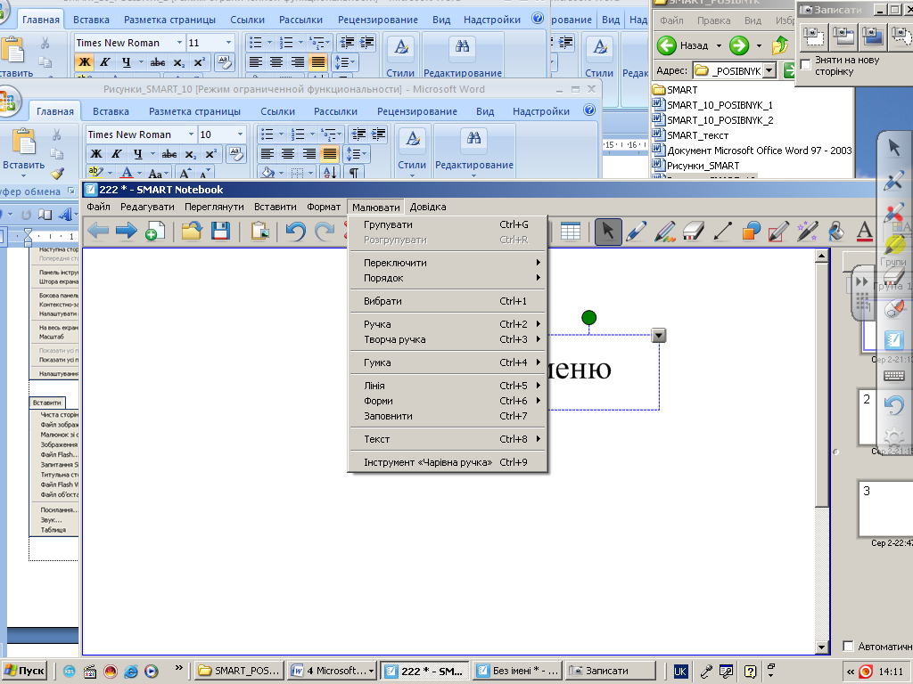Enable the Зняти на нову сторінку checkbox
This screenshot has width=913, height=684.
coord(806,64)
